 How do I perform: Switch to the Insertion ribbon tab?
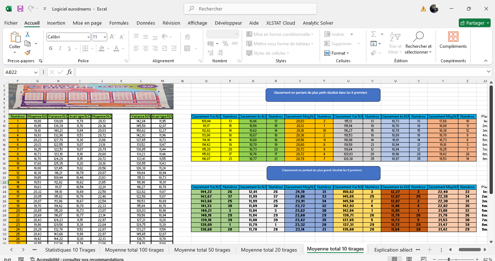point(56,23)
